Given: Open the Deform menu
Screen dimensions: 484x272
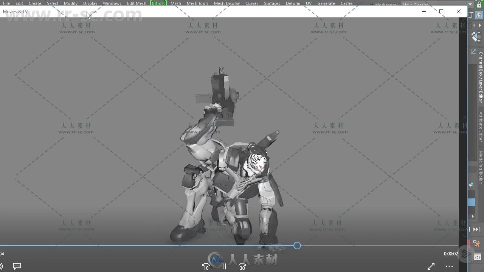Looking at the screenshot, I should [x=293, y=3].
